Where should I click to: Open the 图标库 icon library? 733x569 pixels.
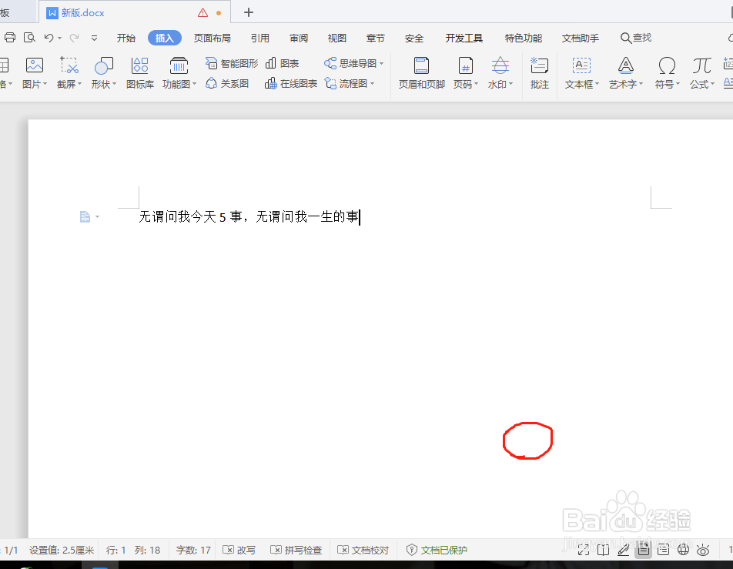tap(139, 73)
